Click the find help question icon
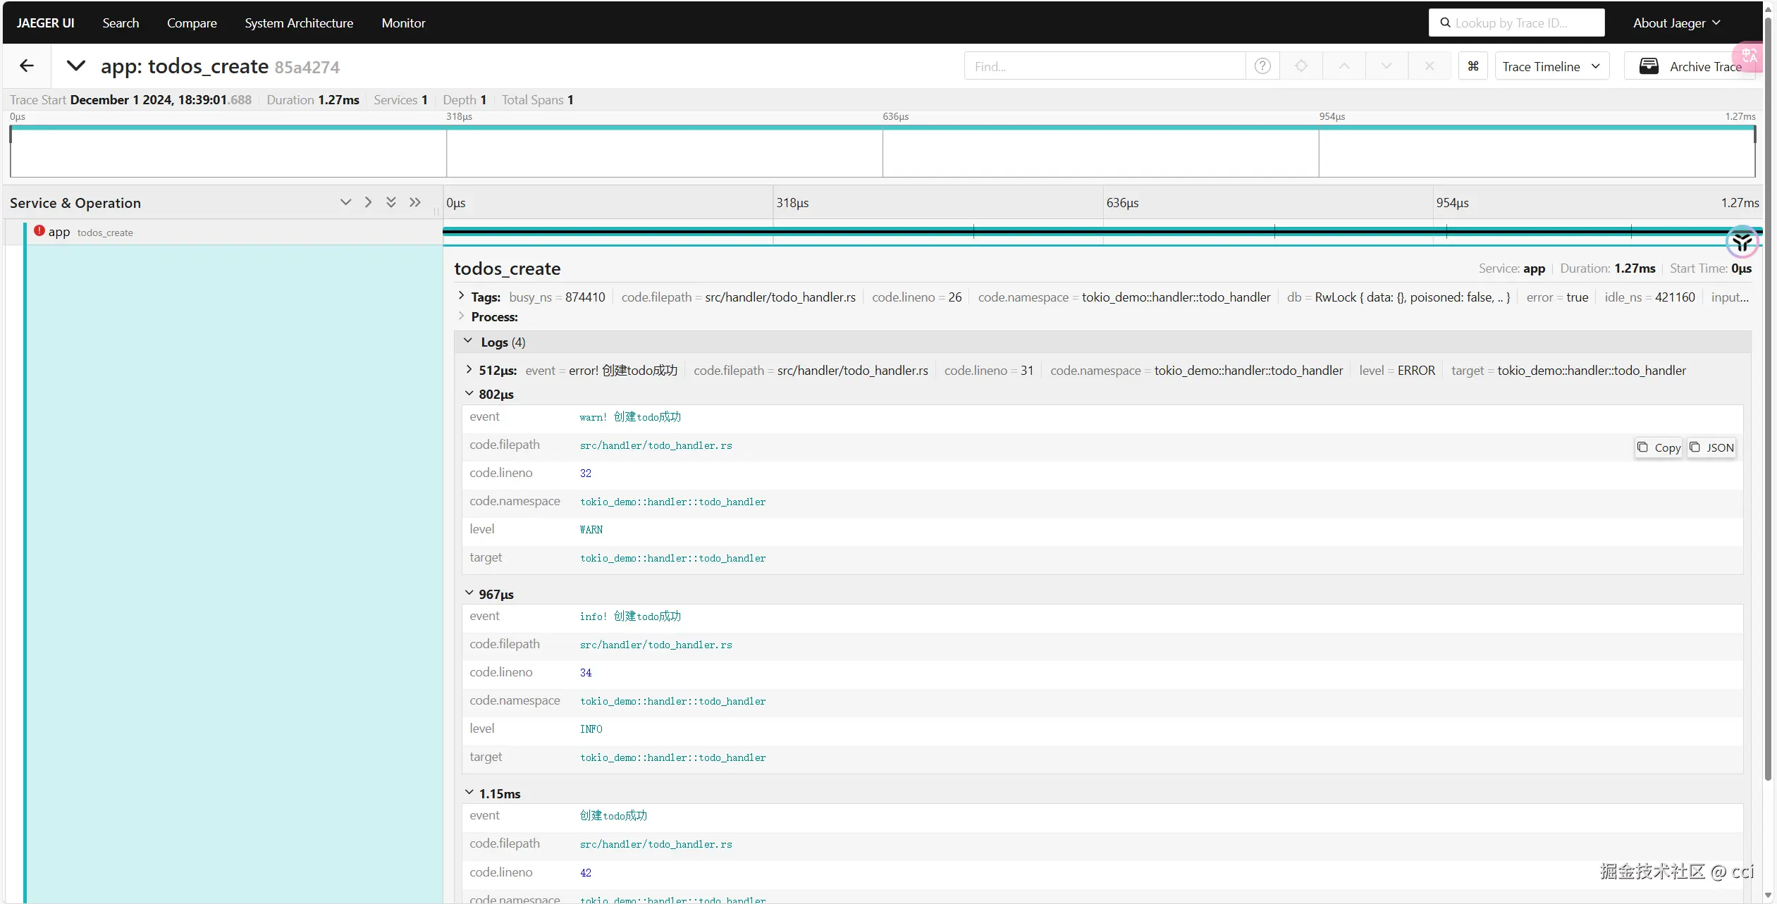1777x904 pixels. [x=1262, y=66]
